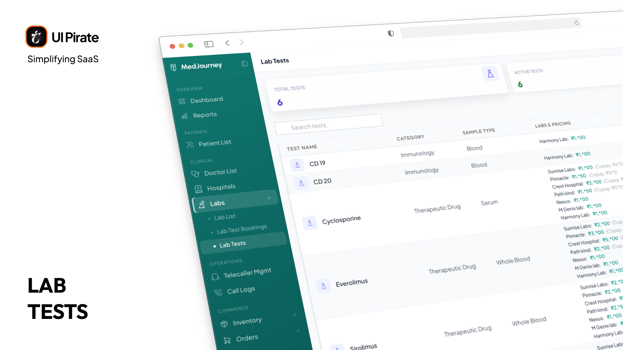Go forward with the browser forward arrow
623x350 pixels.
[x=241, y=42]
